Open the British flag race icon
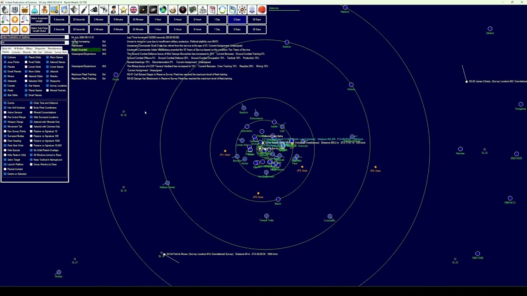 (x=133, y=9)
